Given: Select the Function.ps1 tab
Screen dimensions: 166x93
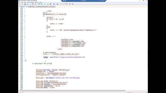Looking at the screenshot, I should pos(23,6).
